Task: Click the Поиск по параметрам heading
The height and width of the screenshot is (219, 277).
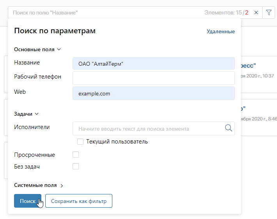Action: pyautogui.click(x=55, y=31)
